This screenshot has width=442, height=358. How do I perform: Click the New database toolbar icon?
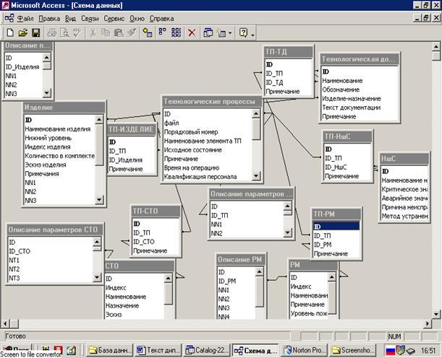10,32
